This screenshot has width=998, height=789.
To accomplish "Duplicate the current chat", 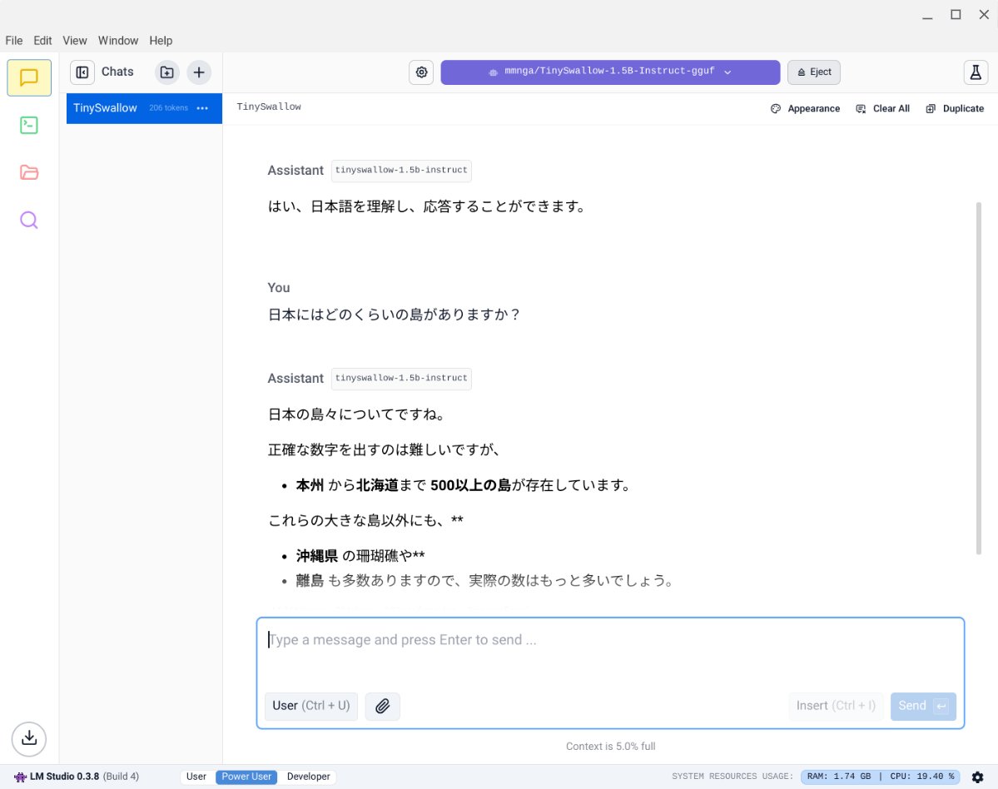I will coord(955,109).
